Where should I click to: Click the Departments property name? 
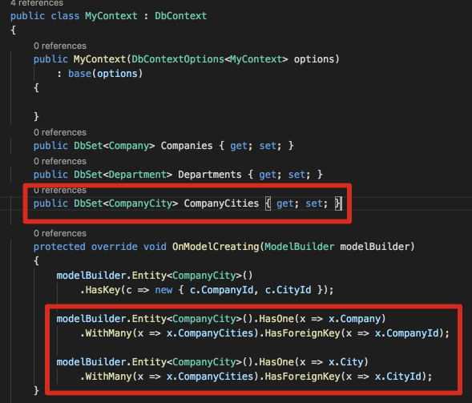[210, 175]
